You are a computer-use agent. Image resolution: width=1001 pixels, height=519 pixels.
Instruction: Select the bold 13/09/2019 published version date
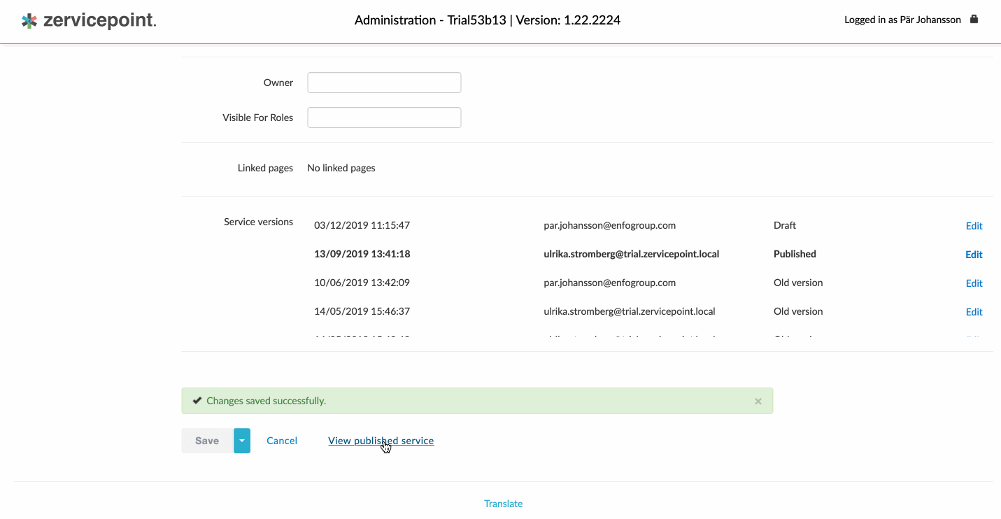point(362,254)
